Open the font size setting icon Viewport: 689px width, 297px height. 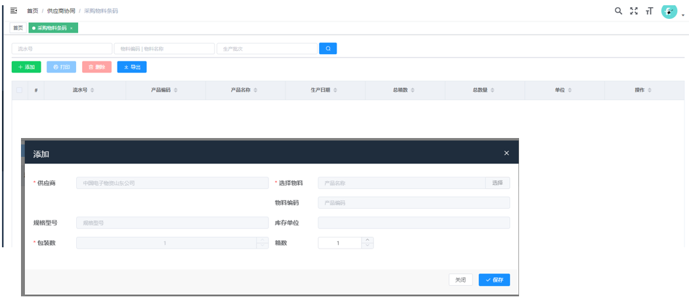[x=649, y=11]
